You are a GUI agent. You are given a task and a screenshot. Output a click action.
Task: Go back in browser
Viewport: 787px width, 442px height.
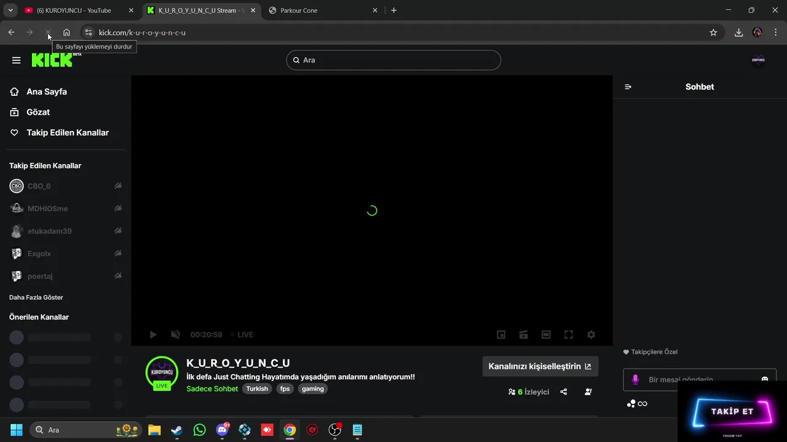coord(11,33)
